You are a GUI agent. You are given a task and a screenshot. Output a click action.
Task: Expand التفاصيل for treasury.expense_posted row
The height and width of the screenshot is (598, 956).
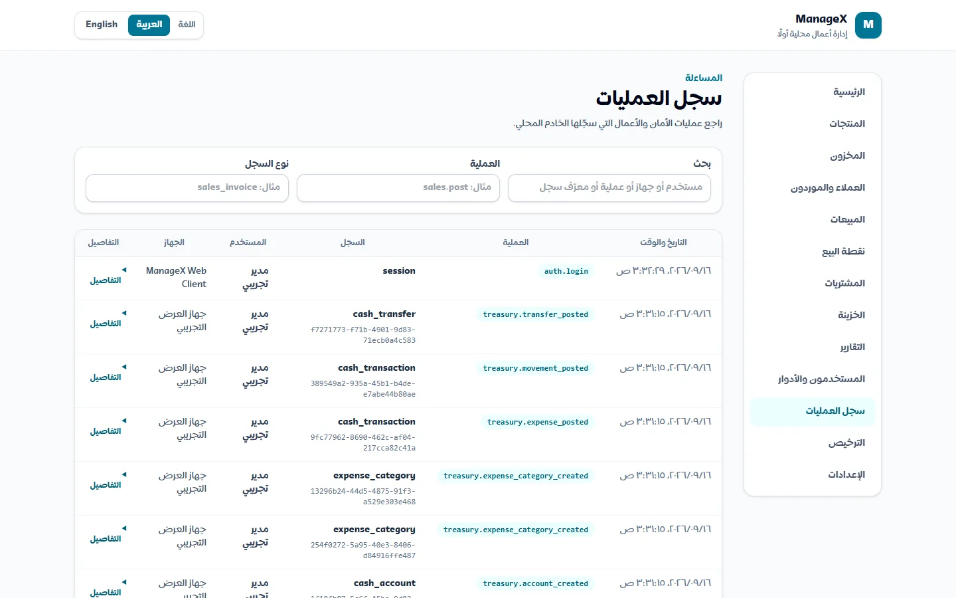pyautogui.click(x=106, y=427)
